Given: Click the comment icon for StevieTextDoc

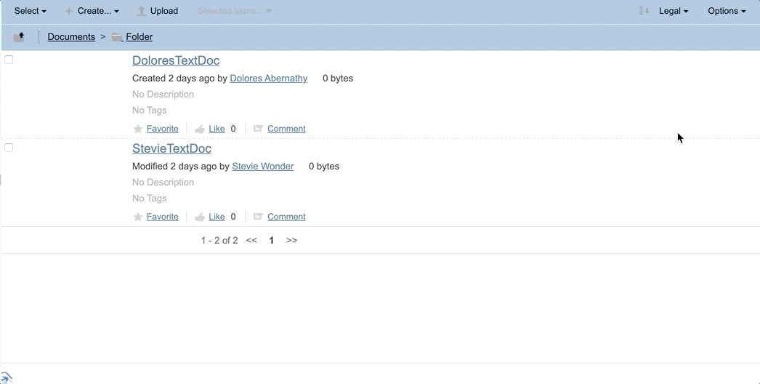Looking at the screenshot, I should 258,217.
